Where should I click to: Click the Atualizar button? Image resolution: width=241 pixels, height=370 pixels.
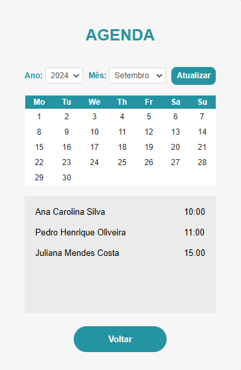193,76
